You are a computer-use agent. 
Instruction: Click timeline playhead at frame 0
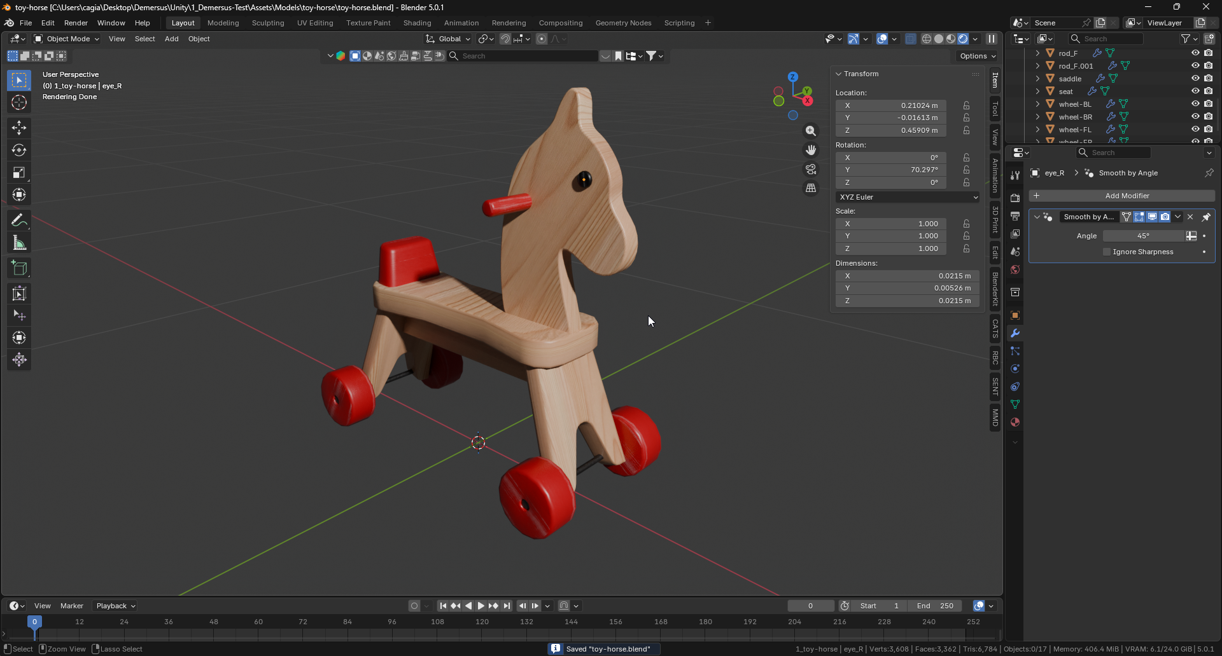point(35,622)
